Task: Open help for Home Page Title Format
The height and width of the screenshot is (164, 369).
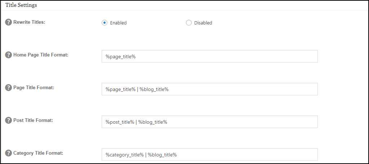Action: coord(9,55)
